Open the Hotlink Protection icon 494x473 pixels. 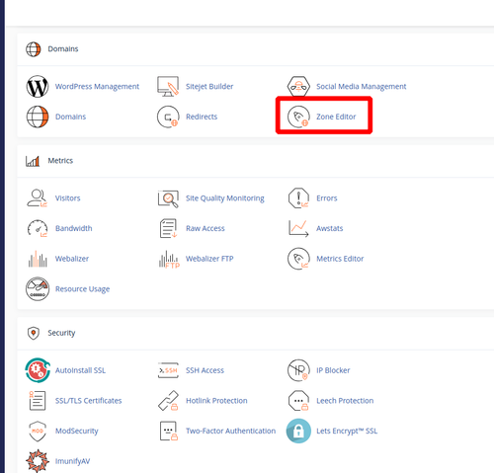[168, 401]
